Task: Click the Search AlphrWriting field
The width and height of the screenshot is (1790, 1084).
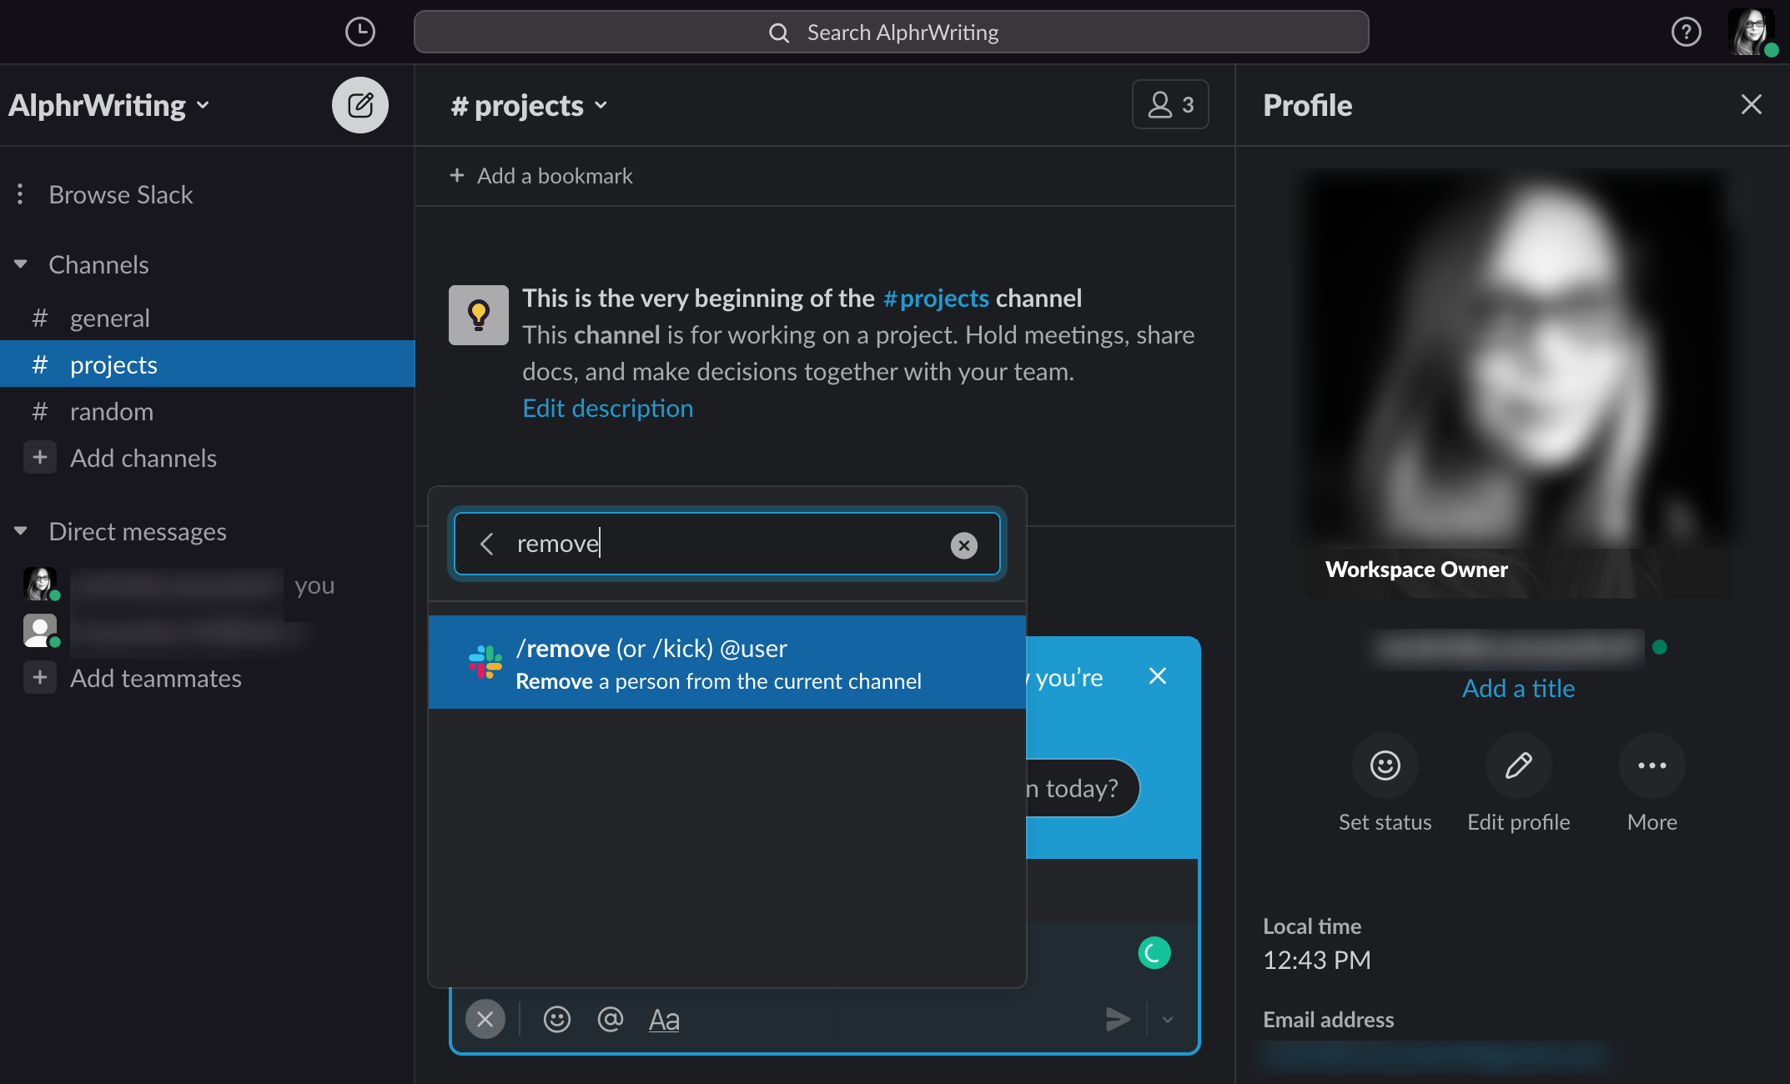Action: tap(891, 33)
